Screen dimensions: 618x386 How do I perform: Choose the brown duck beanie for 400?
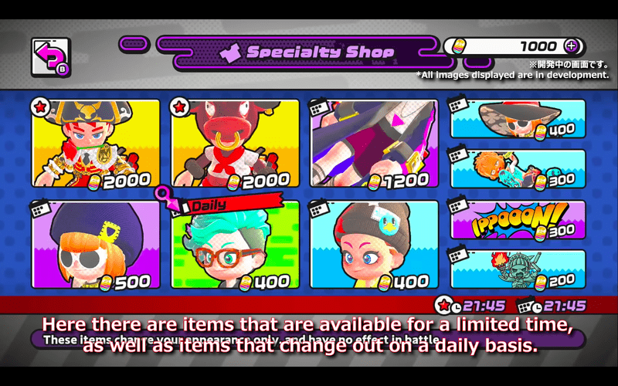(x=374, y=245)
